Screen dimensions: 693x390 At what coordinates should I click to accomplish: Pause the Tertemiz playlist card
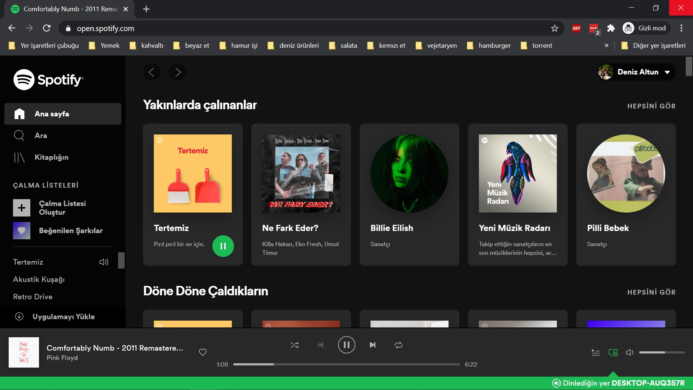pyautogui.click(x=223, y=246)
